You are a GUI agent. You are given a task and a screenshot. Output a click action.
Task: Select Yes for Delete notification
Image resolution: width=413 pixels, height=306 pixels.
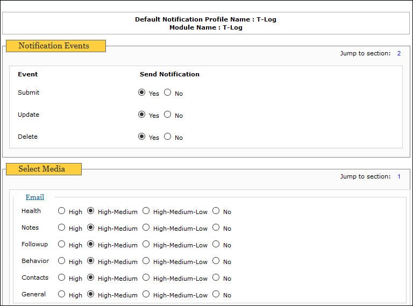click(x=142, y=137)
